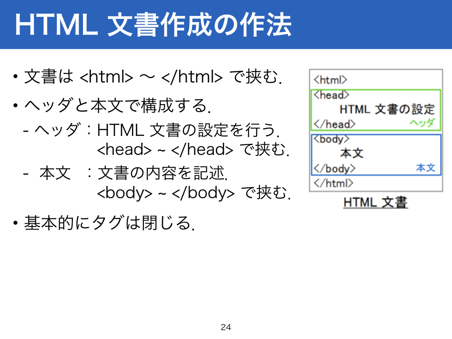Click the green "ヘッダ" label in diagram
452x339 pixels.
pos(422,123)
